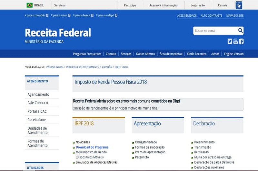
Task: Open Acesso à informação menu
Action: tap(163, 5)
